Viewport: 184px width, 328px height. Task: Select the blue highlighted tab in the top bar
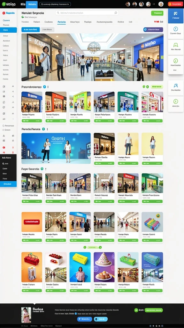click(32, 4)
